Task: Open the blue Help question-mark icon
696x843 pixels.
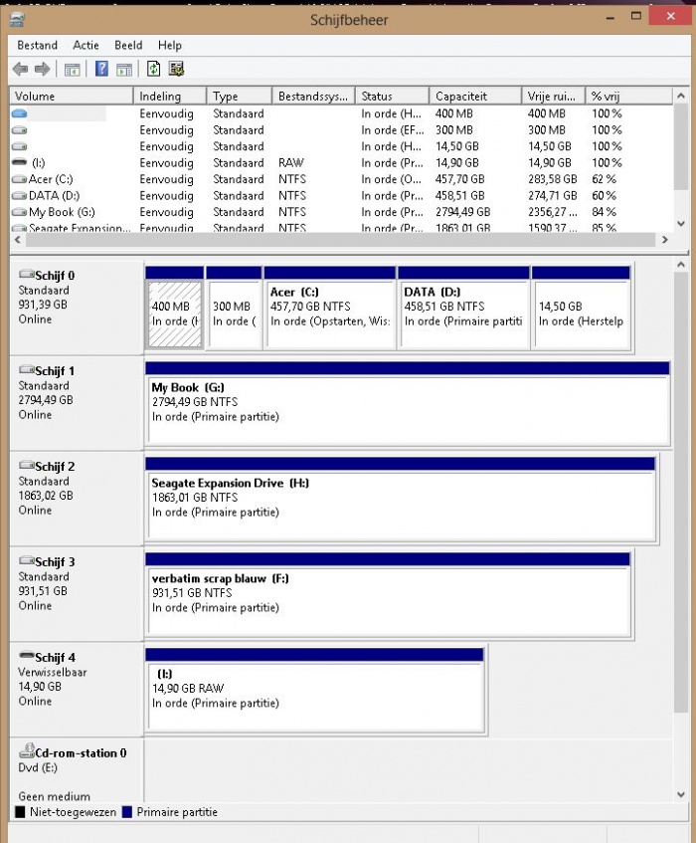Action: (101, 69)
